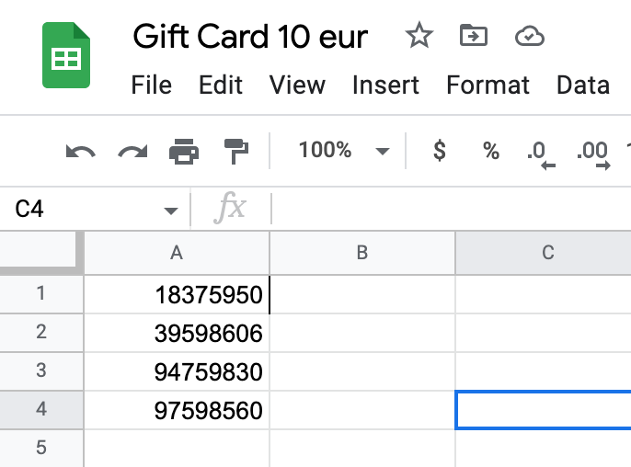Expand the Name Box dropdown arrow

pyautogui.click(x=170, y=211)
